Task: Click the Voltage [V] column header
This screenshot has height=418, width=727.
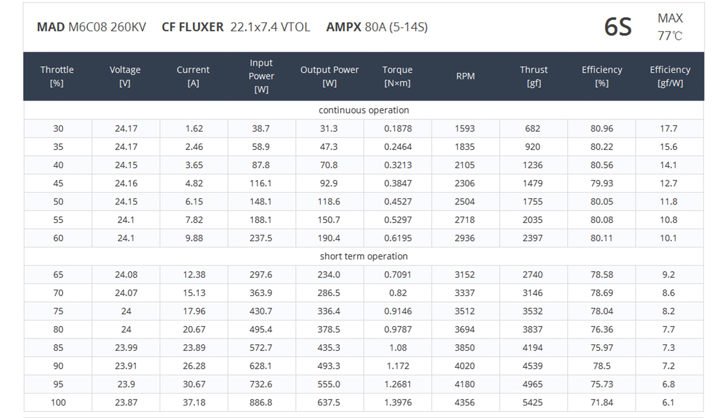Action: [125, 76]
